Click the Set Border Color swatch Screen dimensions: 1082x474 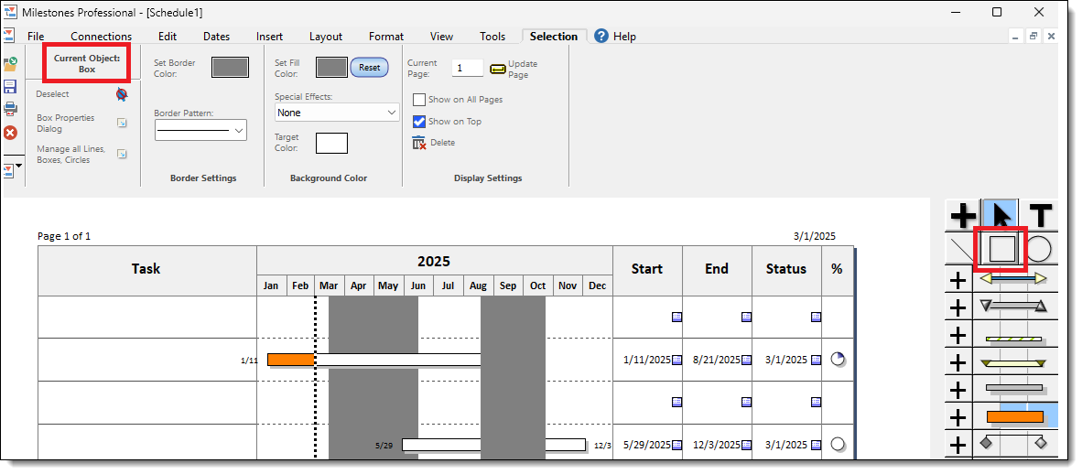pos(230,67)
